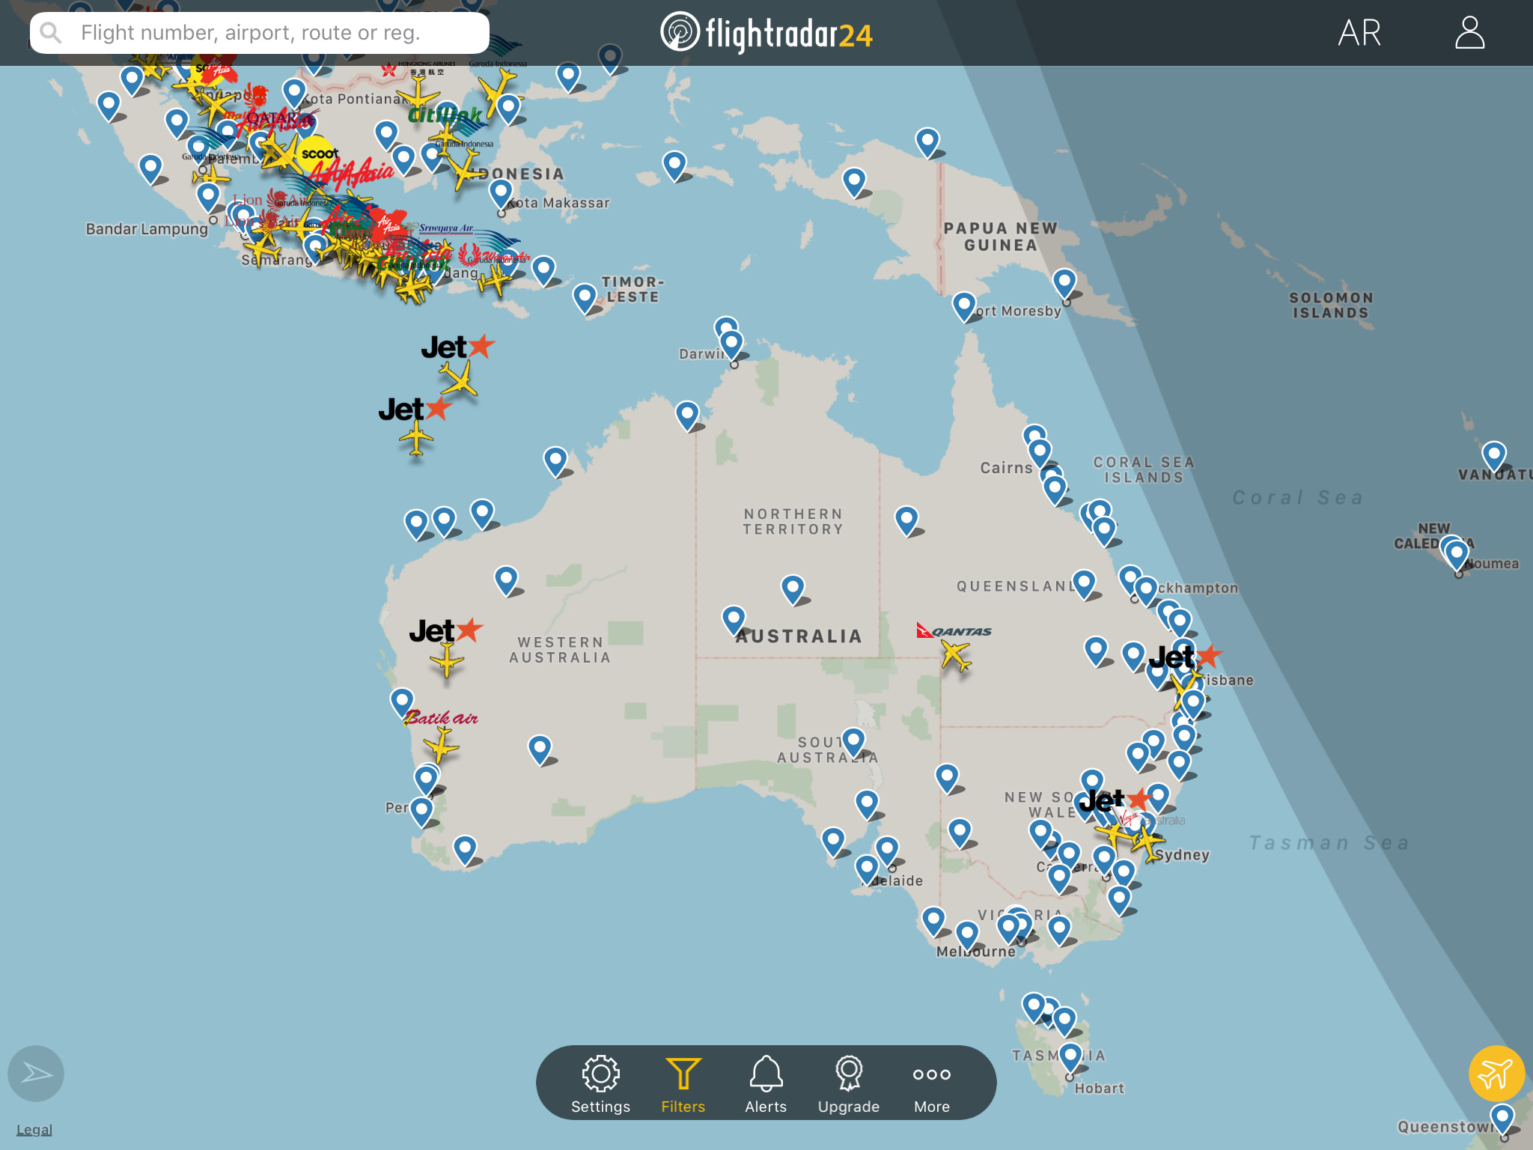Click the flightradar24 logo
The image size is (1533, 1150).
(x=766, y=33)
